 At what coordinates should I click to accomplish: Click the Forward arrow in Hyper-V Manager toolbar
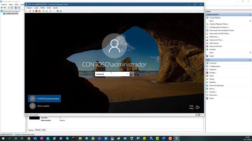coord(5,8)
